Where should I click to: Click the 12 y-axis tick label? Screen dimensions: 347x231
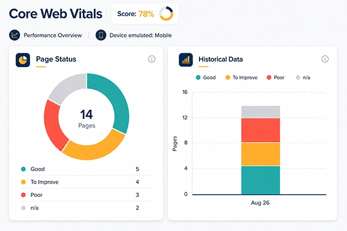[x=185, y=118]
